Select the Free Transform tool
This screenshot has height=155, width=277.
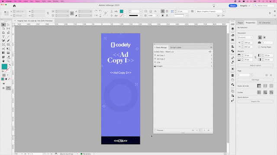tap(8, 49)
